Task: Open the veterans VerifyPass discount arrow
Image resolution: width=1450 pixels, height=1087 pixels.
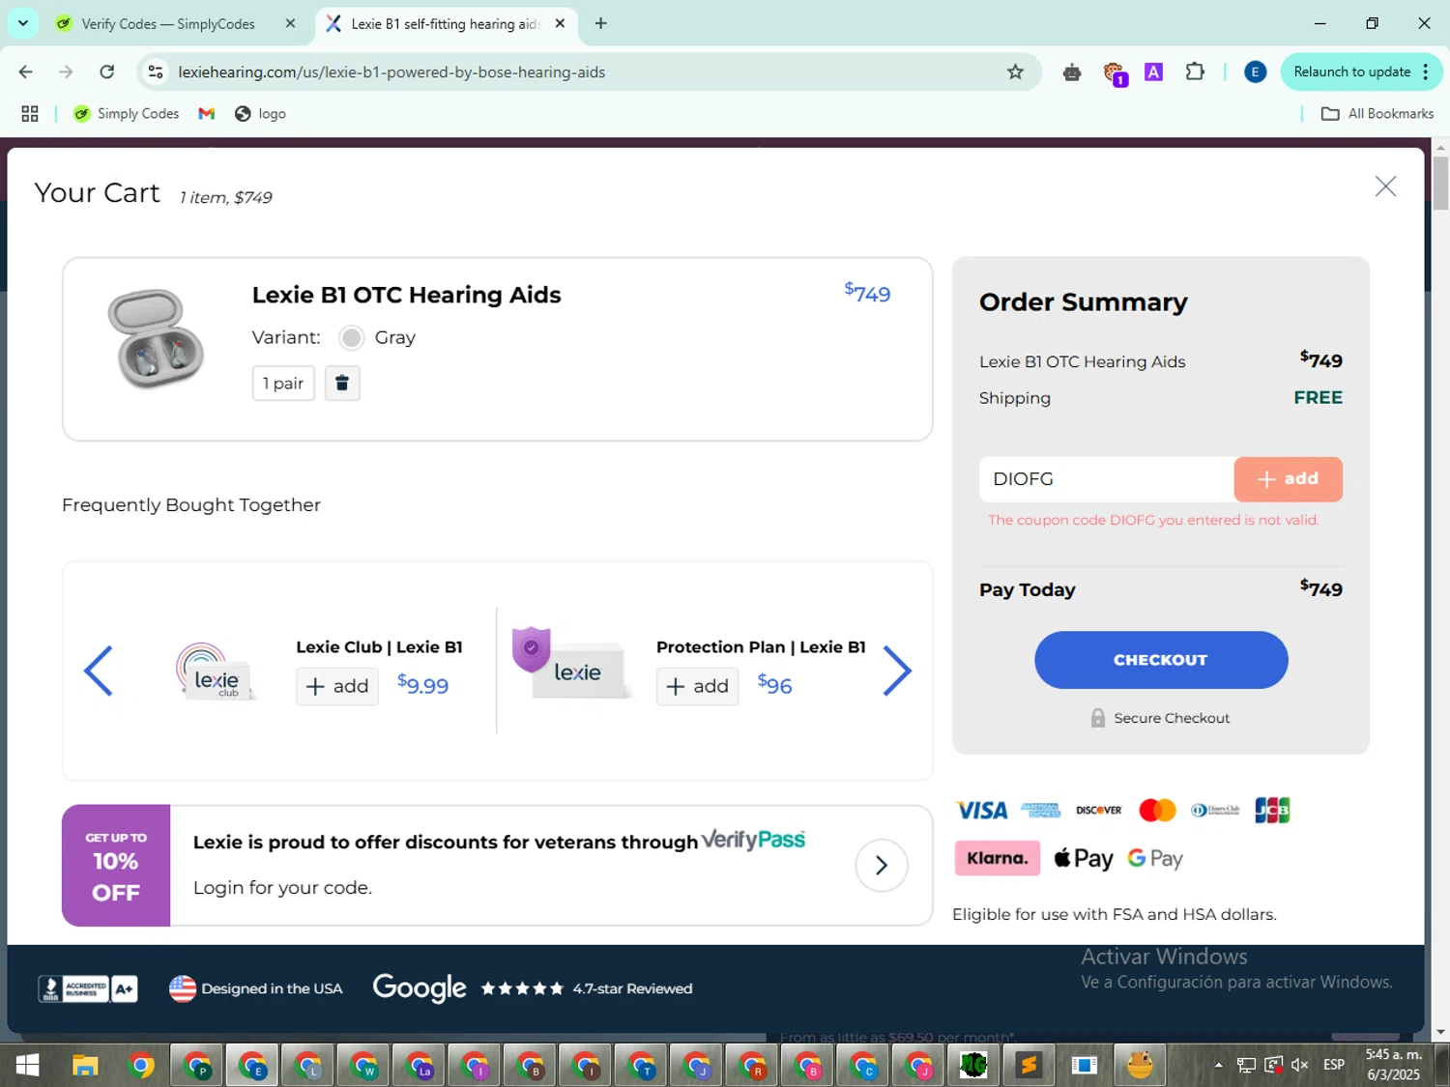Action: (x=881, y=865)
